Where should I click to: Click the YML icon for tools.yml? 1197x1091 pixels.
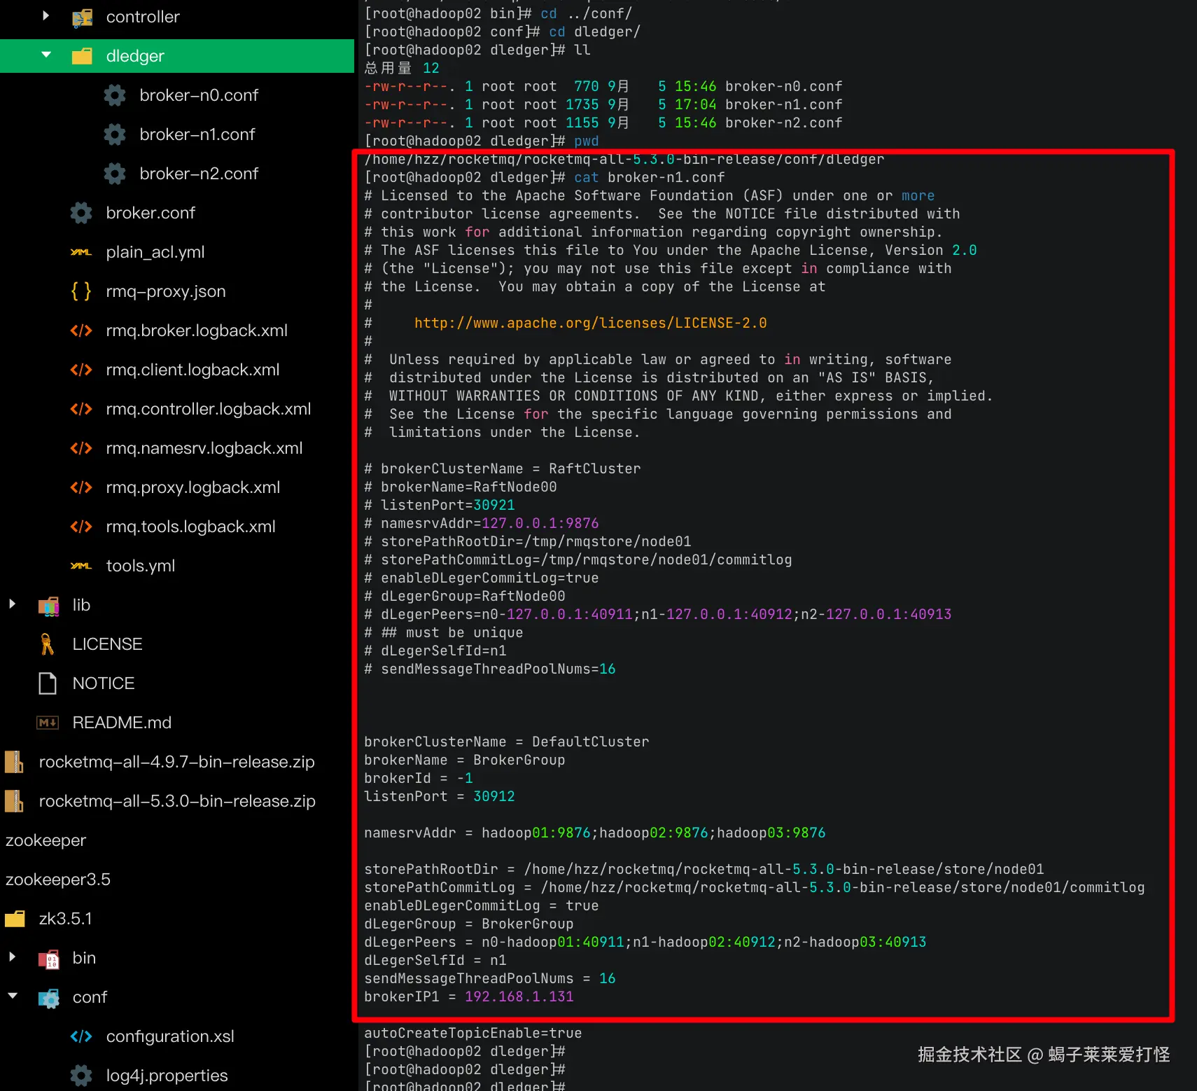(81, 566)
